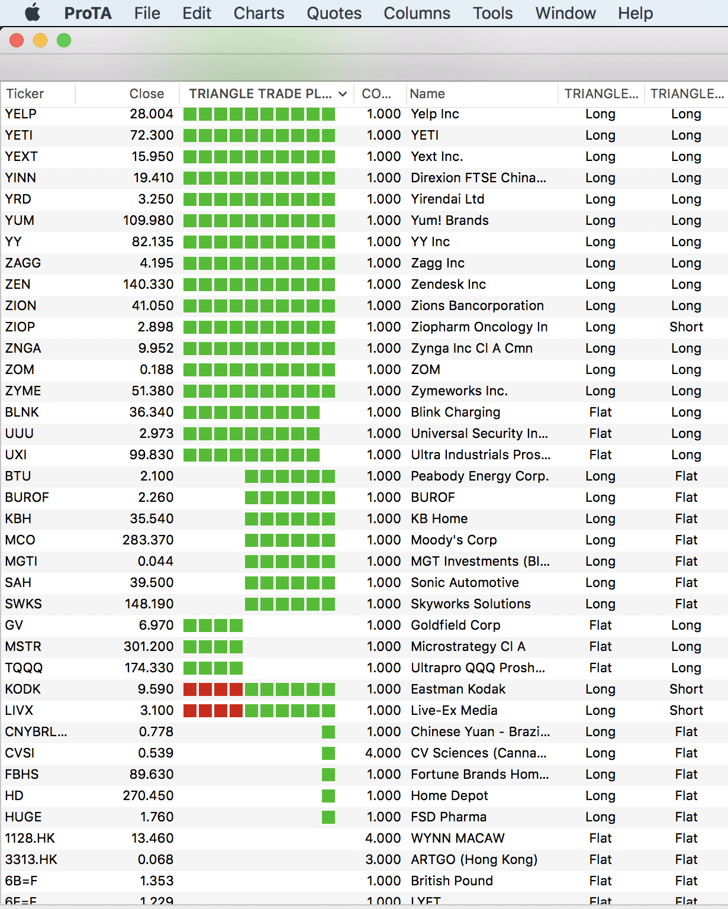Open the Tools menu
The width and height of the screenshot is (728, 909).
click(492, 13)
